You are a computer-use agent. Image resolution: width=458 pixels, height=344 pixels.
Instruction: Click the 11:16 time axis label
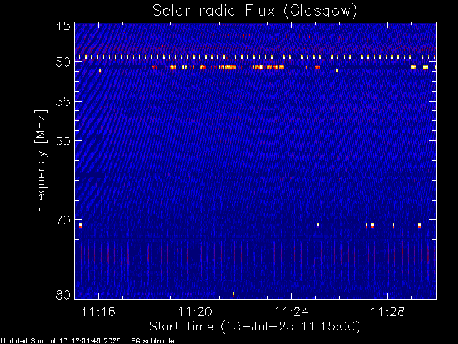coord(99,312)
